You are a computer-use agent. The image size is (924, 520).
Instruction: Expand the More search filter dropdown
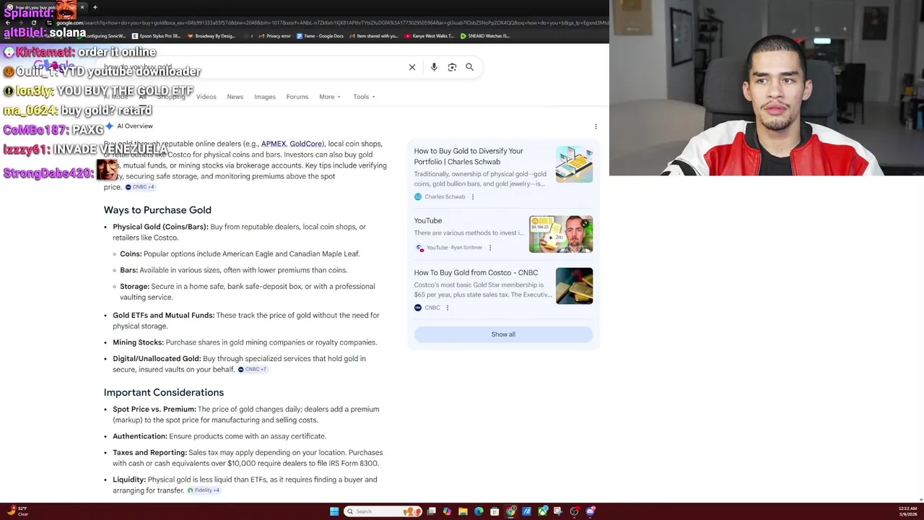click(x=330, y=97)
